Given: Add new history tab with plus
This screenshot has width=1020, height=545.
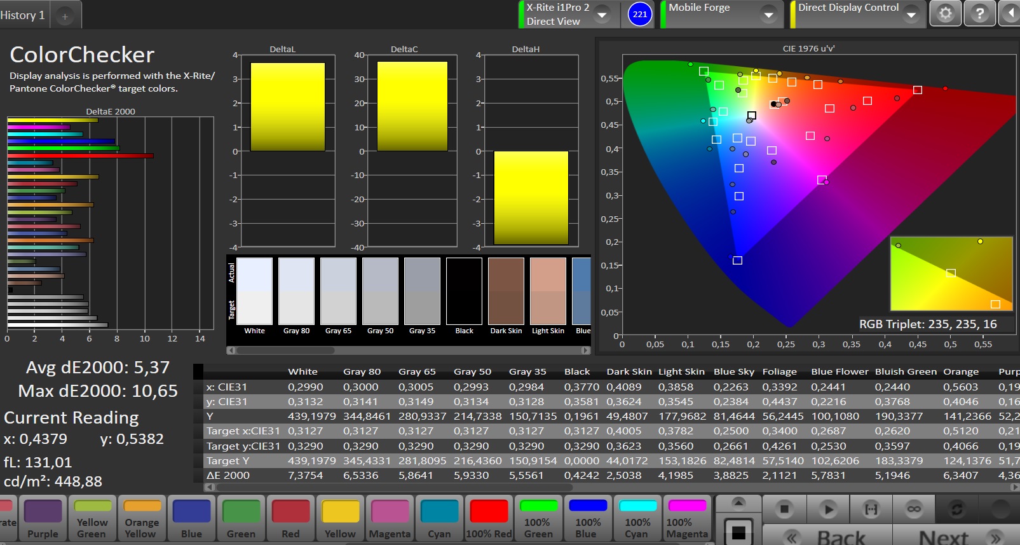Looking at the screenshot, I should click(64, 17).
